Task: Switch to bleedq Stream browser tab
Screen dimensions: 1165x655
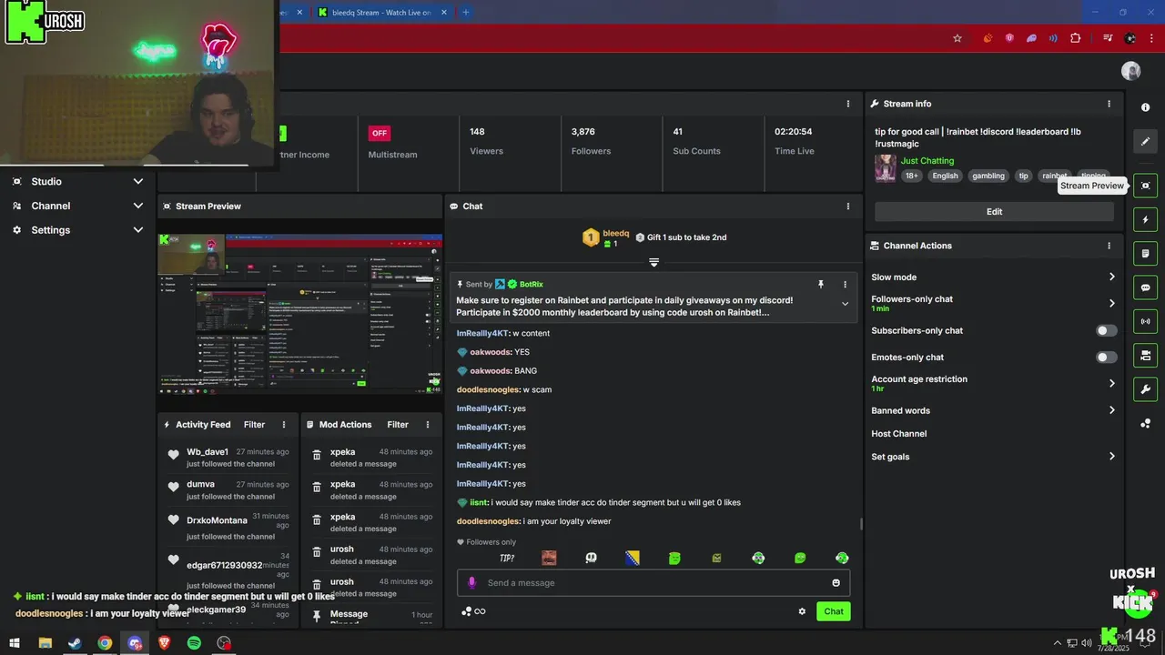Action: pos(380,13)
